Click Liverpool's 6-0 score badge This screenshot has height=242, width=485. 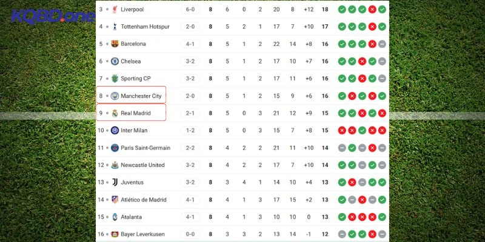tap(190, 10)
